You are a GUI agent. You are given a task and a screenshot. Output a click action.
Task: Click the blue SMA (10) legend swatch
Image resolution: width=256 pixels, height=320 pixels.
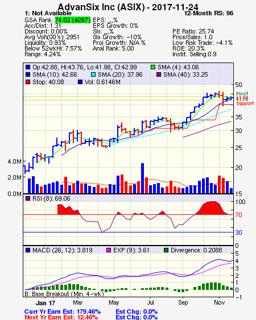point(28,74)
